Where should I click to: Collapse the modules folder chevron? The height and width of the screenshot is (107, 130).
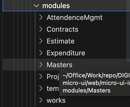36,6
